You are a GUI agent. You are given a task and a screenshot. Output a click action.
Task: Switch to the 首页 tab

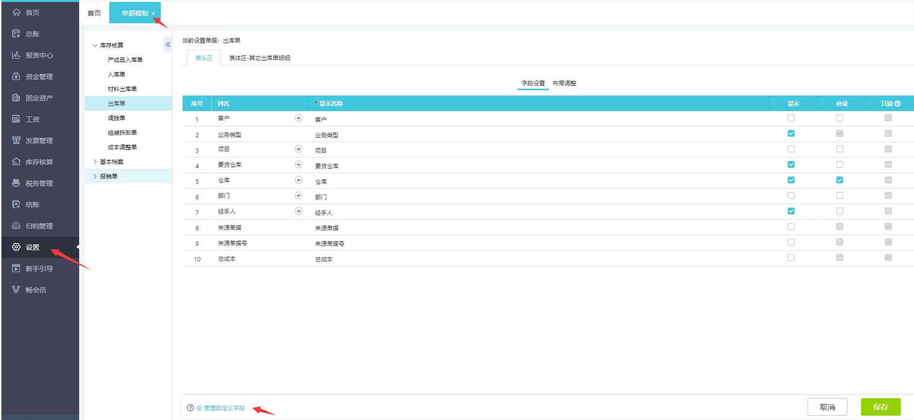[94, 13]
